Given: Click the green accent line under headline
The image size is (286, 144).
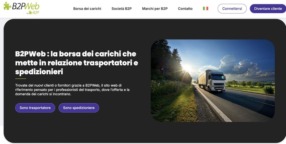Looking at the screenshot, I should coord(21,79).
